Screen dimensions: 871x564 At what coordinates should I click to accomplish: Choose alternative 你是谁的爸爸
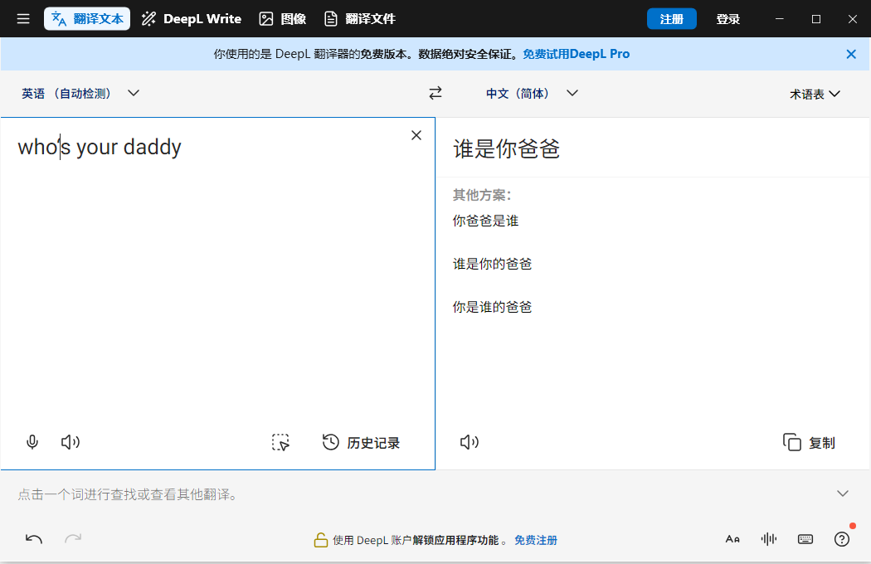point(492,307)
